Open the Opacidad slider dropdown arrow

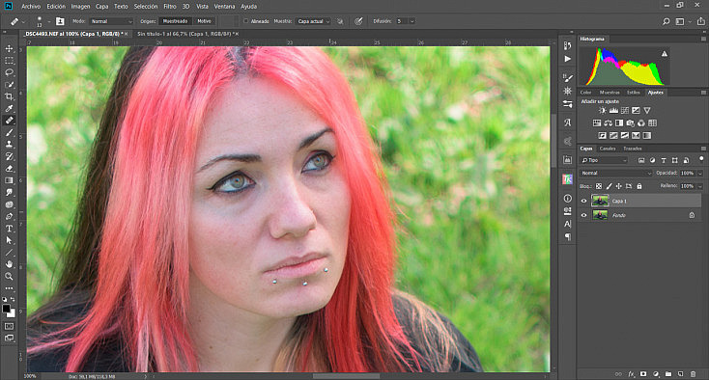pos(700,174)
